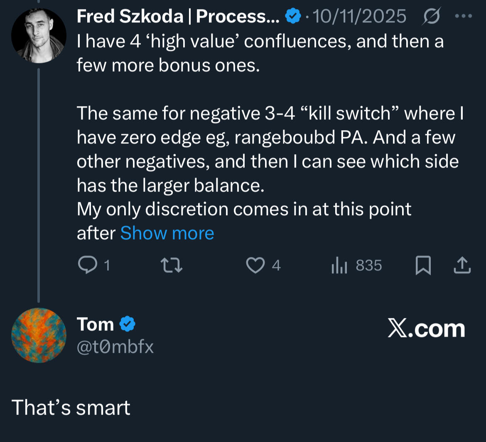Open view analytics bar chart icon
The width and height of the screenshot is (486, 442).
coord(339,265)
